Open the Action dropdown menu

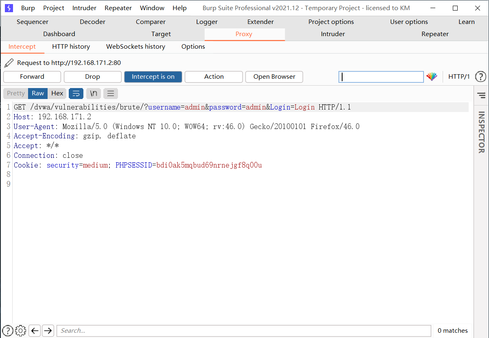click(214, 77)
